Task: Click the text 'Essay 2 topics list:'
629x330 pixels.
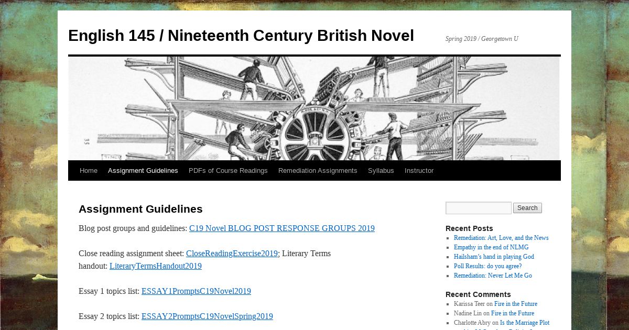Action: tap(109, 316)
